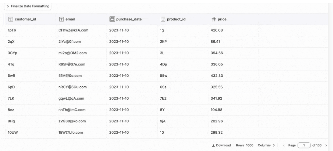Click the download arrow icon
The width and height of the screenshot is (333, 151).
[x=213, y=145]
